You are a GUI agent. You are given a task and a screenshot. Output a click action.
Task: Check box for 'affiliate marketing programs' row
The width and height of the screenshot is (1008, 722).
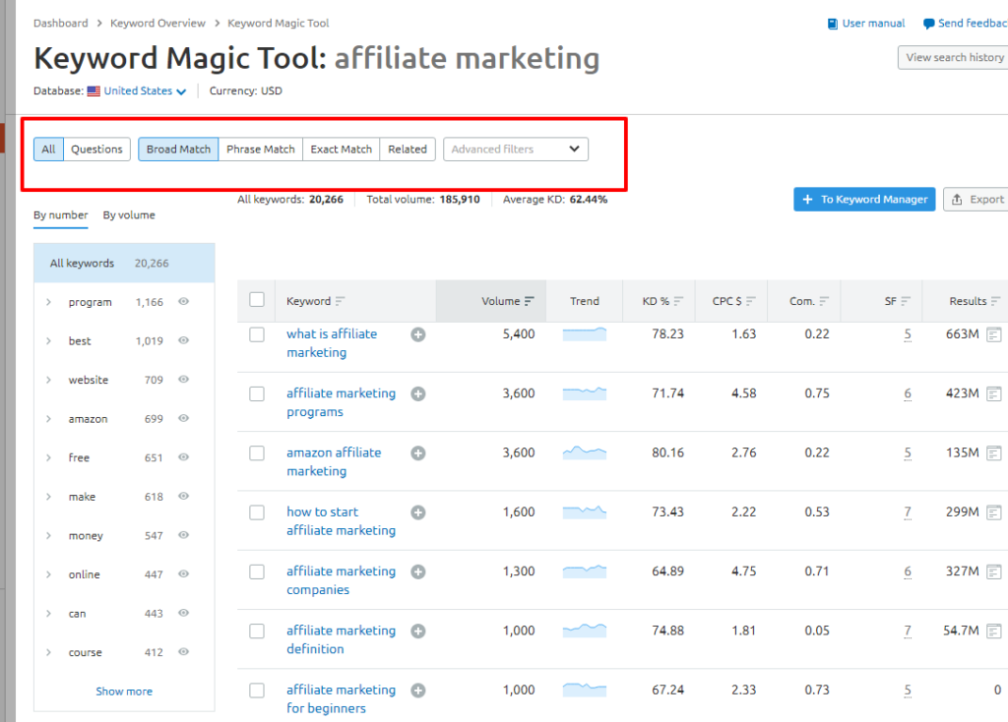pos(257,393)
